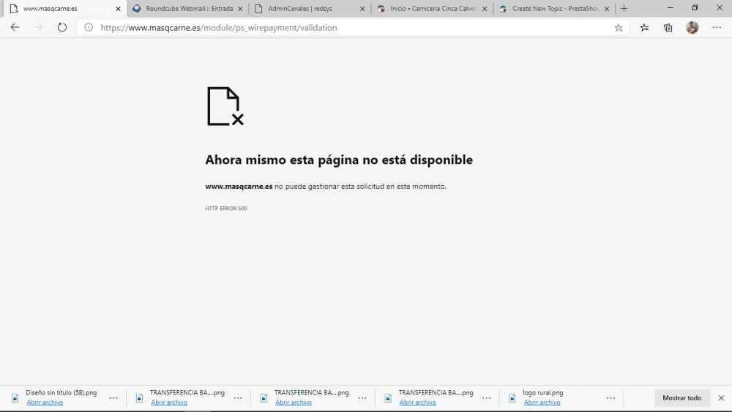The image size is (732, 412).
Task: Show options for third TRANSFERENCIA BA download
Action: pos(487,398)
